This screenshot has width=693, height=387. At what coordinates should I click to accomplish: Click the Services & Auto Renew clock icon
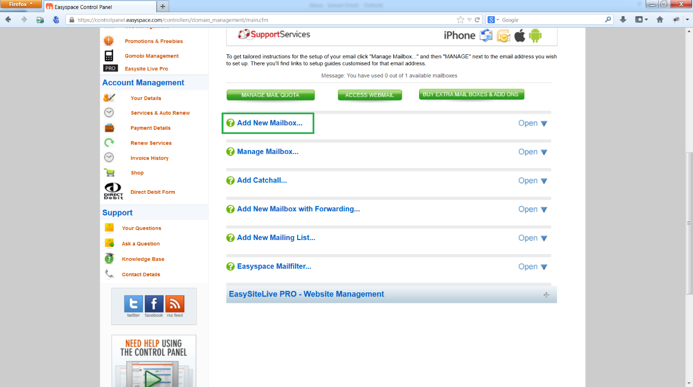point(109,112)
